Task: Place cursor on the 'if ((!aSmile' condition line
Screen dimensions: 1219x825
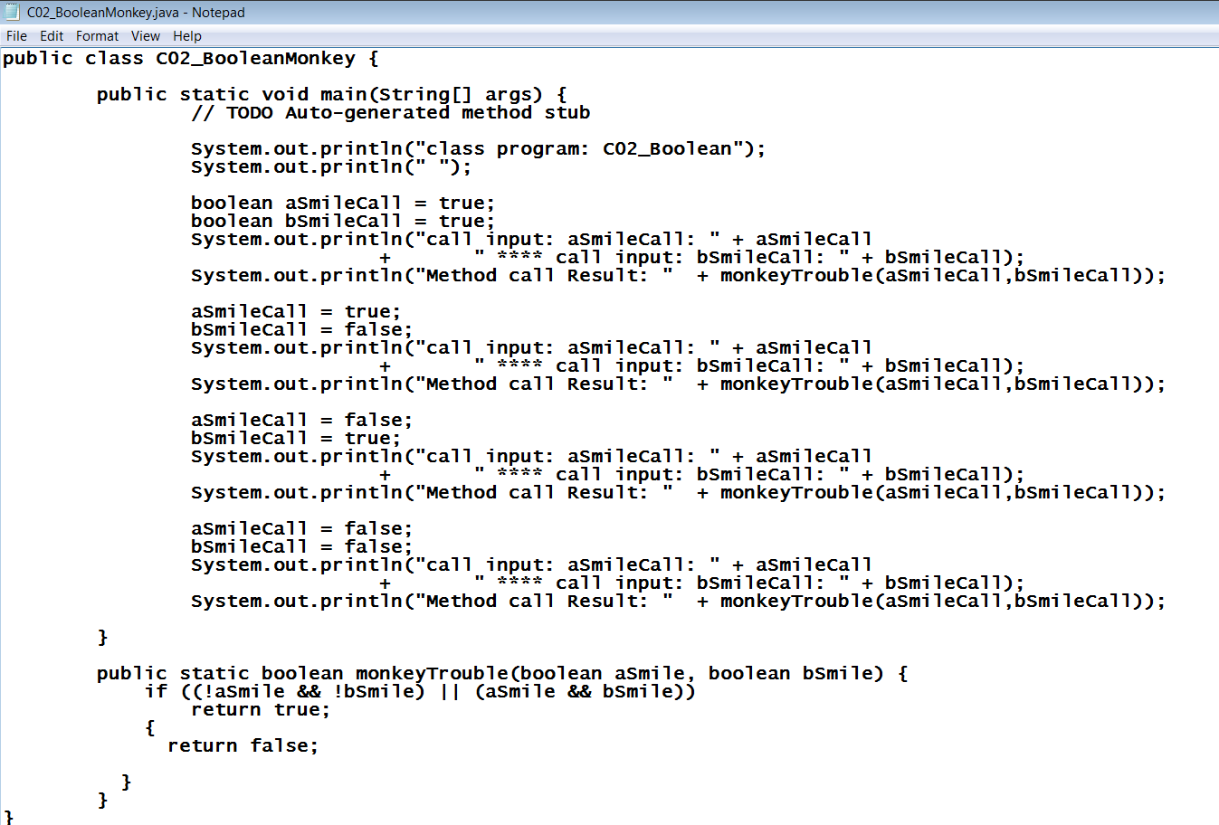Action: (x=420, y=692)
